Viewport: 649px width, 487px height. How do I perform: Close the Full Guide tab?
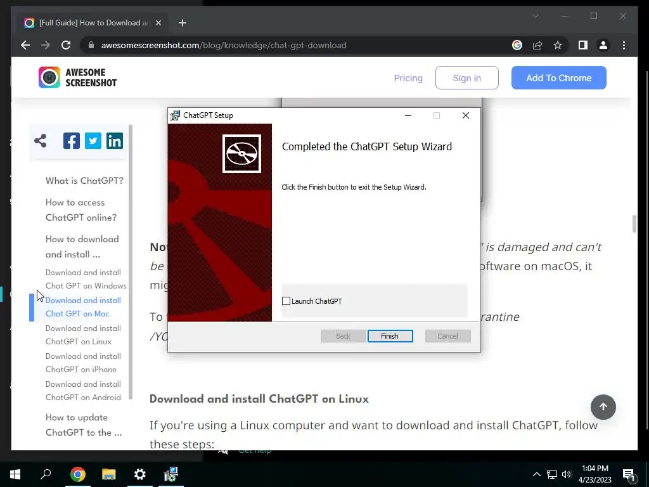(x=158, y=23)
